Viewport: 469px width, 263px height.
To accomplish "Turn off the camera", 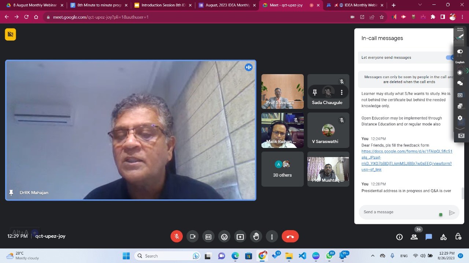I will tap(192, 237).
